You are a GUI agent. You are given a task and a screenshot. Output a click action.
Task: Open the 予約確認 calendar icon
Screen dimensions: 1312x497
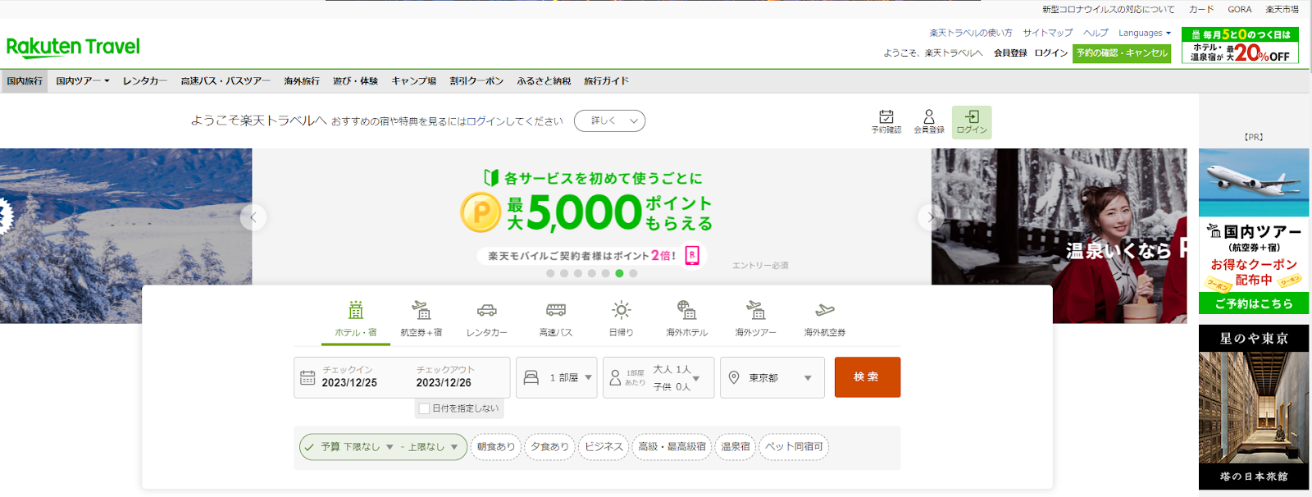tap(886, 121)
